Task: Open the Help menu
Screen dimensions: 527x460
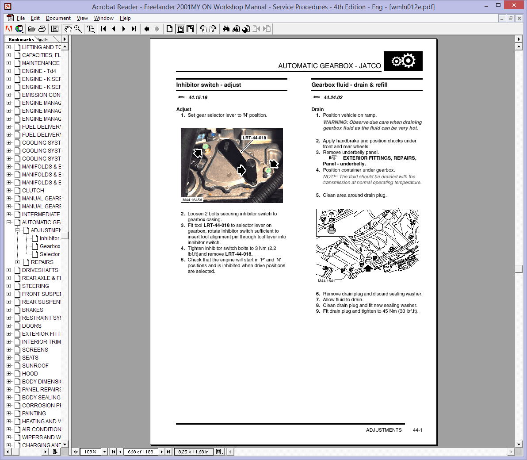Action: coord(125,18)
